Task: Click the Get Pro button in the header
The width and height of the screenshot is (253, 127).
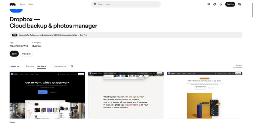Action: pos(230,4)
